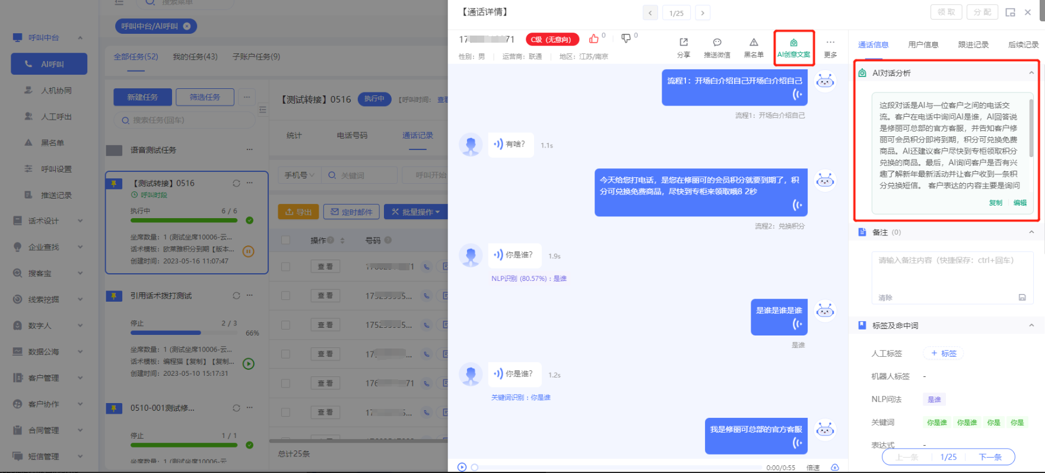1045x473 pixels.
Task: Click the playback start button at bottom
Action: pyautogui.click(x=462, y=467)
